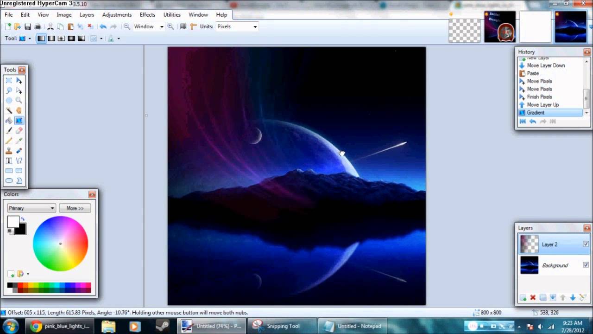Select the Lasso Select tool

point(9,90)
